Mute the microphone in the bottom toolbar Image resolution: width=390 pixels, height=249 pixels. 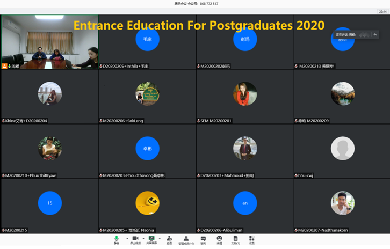pos(116,239)
